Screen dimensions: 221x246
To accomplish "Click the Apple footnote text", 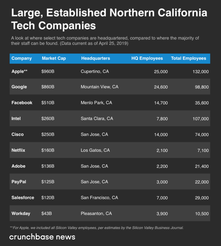I will coord(97,228).
